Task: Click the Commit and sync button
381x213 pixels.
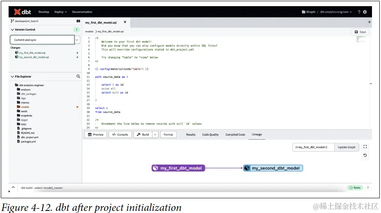Action: click(x=42, y=40)
